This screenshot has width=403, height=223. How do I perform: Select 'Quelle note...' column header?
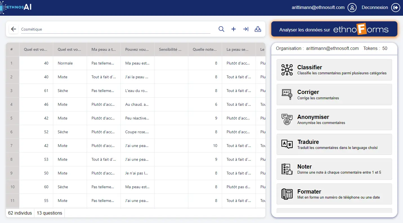[205, 49]
